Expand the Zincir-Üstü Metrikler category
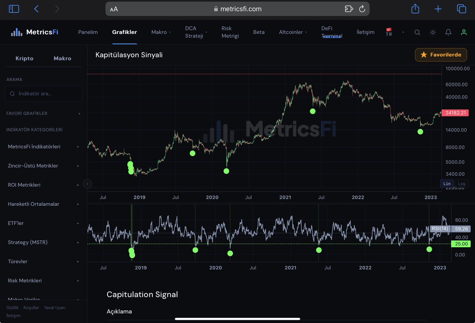The height and width of the screenshot is (323, 475). coord(43,165)
